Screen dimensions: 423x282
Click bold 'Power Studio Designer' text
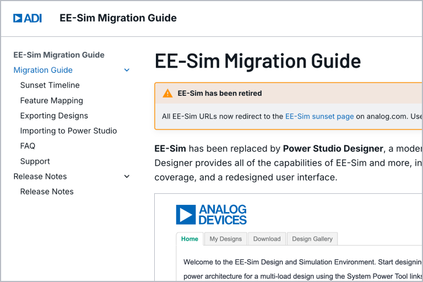(x=333, y=148)
